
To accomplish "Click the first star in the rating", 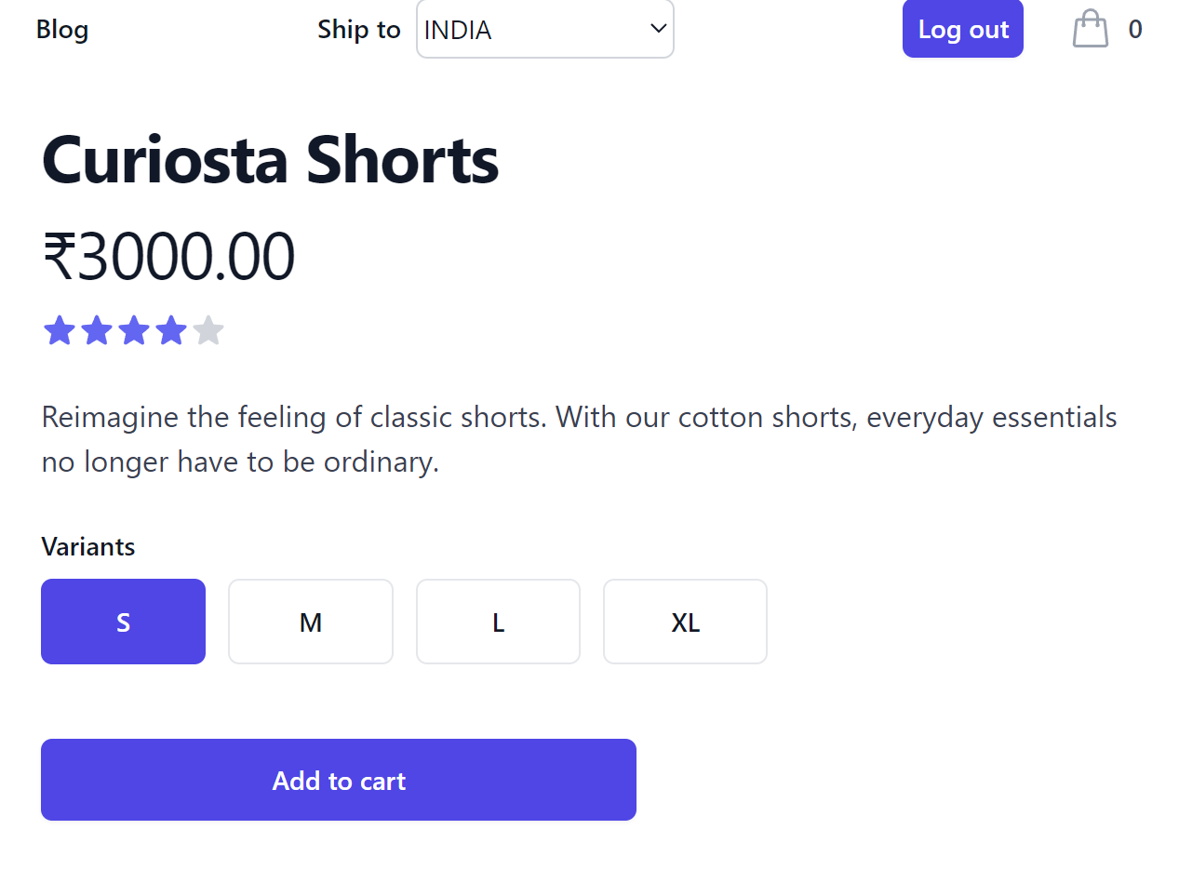I will [59, 329].
